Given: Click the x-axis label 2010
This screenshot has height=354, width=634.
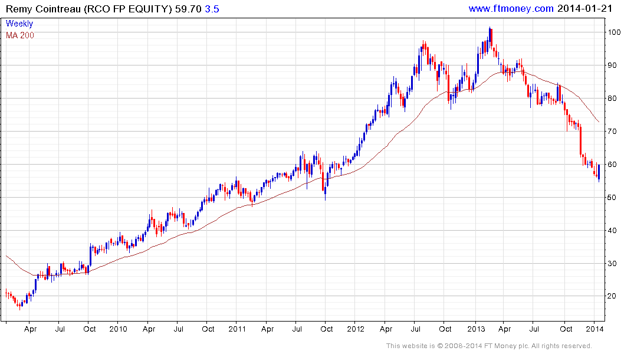Looking at the screenshot, I should pyautogui.click(x=118, y=329).
